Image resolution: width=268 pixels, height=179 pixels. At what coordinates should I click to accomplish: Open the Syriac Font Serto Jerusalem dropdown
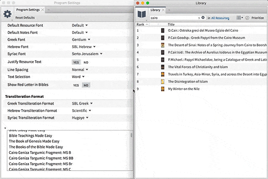(x=87, y=54)
